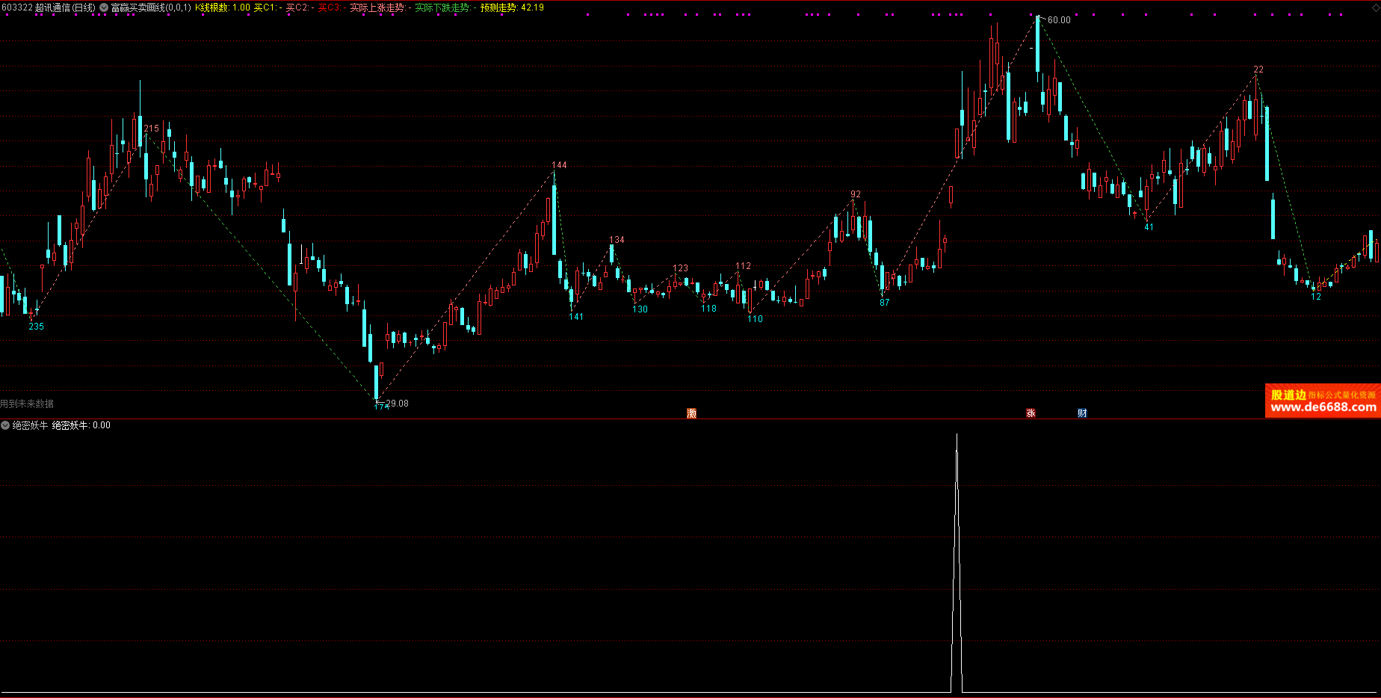Expand the 富赢买卖画线 indicator dropdown arrow
This screenshot has width=1381, height=698.
pyautogui.click(x=104, y=7)
